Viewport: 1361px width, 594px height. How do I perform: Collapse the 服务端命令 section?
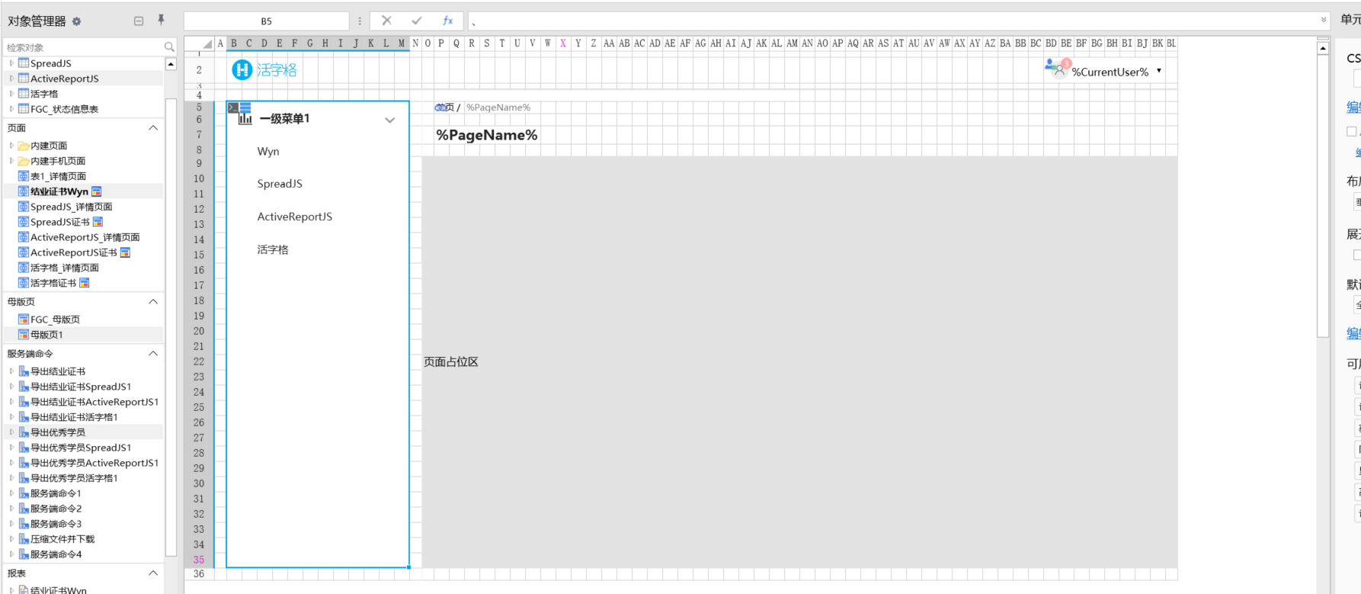pyautogui.click(x=153, y=354)
